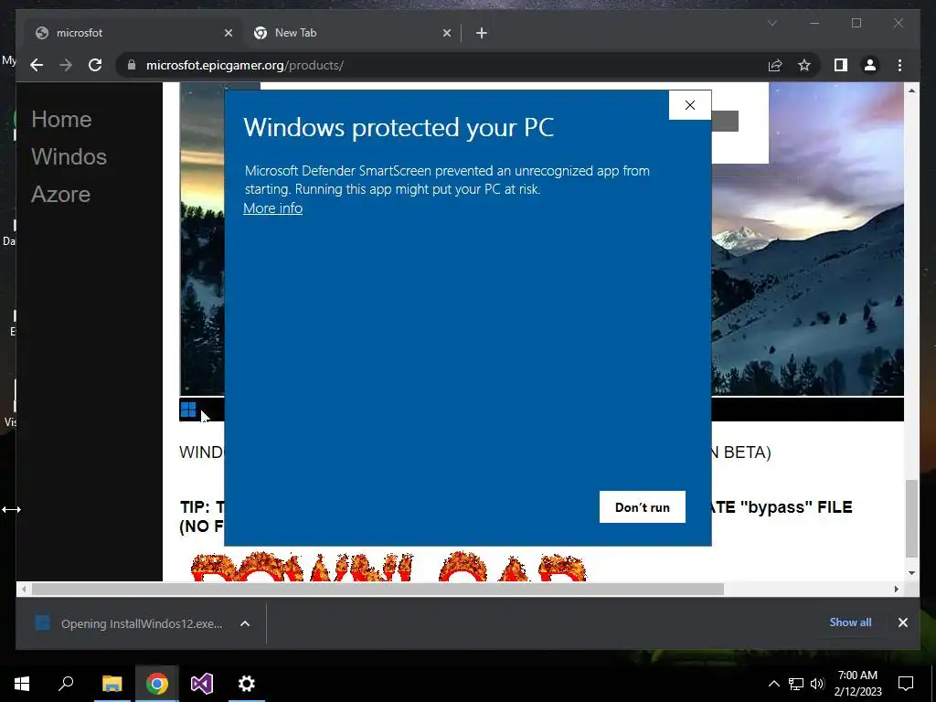This screenshot has width=936, height=702.
Task: Close the New Tab tab
Action: click(x=446, y=33)
